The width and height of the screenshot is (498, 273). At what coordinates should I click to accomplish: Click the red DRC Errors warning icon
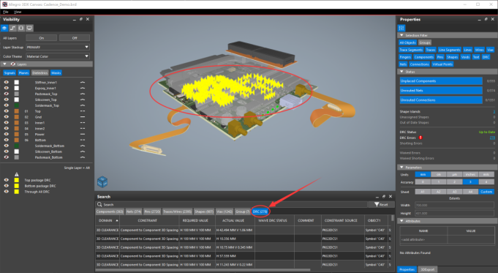coord(420,138)
